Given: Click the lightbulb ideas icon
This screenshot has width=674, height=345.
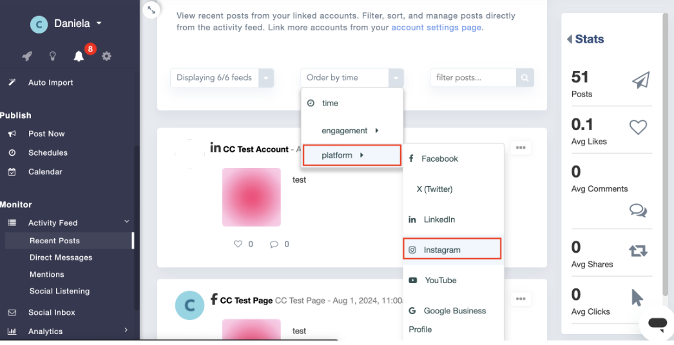Looking at the screenshot, I should coord(53,56).
